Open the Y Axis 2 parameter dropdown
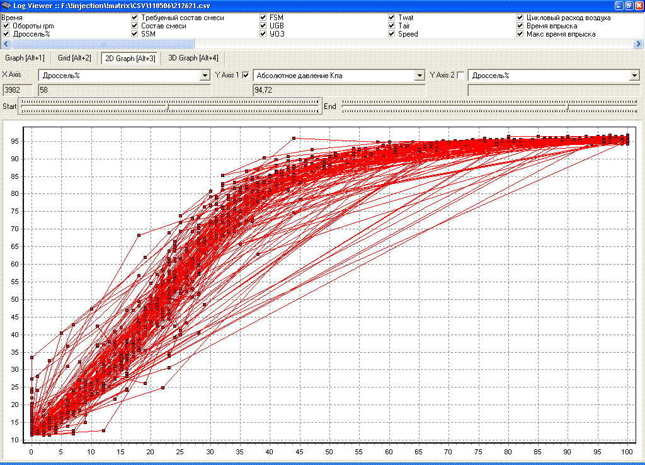 634,76
